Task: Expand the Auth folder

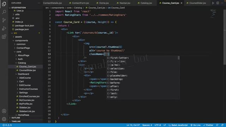Action: tap(20, 59)
